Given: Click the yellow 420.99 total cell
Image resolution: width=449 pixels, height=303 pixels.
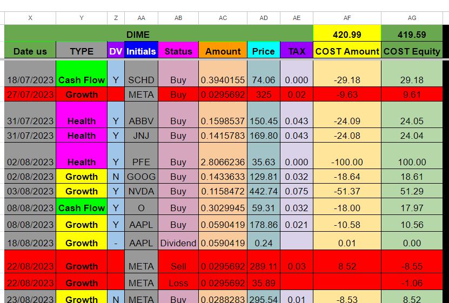Looking at the screenshot, I should click(347, 33).
